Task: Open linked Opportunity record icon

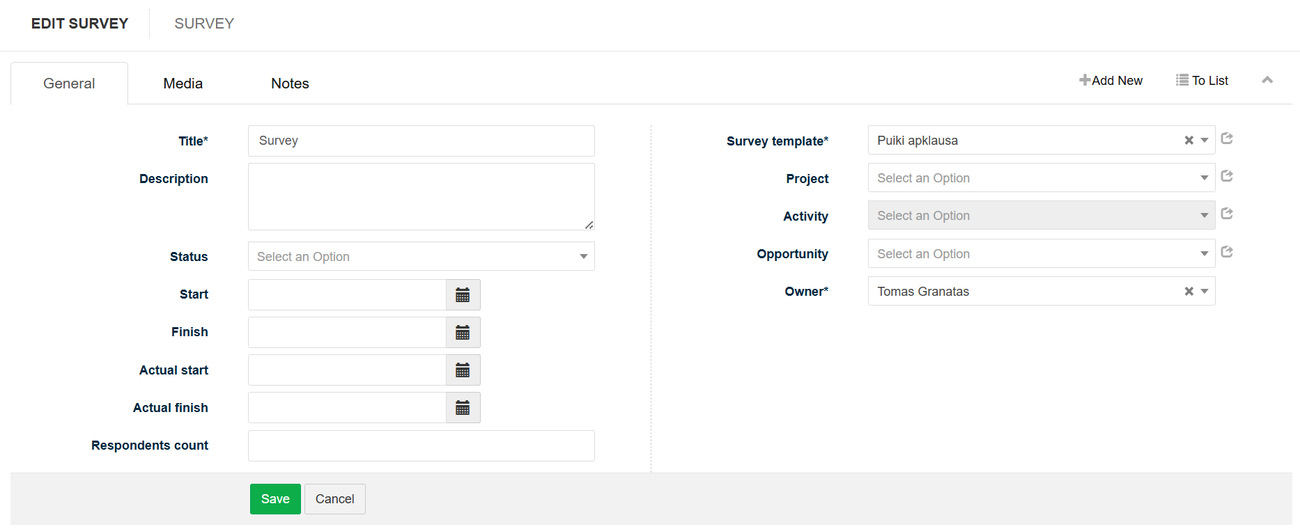Action: coord(1227,252)
